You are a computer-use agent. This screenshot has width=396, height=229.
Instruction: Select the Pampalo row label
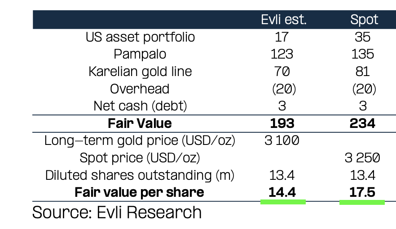[140, 55]
